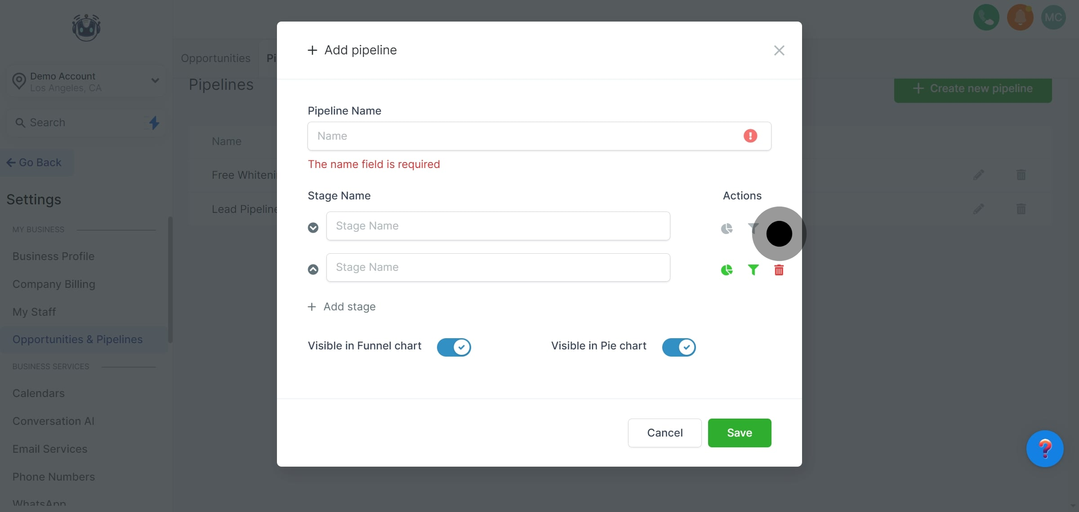Delete the second stage with red trash icon

(779, 270)
